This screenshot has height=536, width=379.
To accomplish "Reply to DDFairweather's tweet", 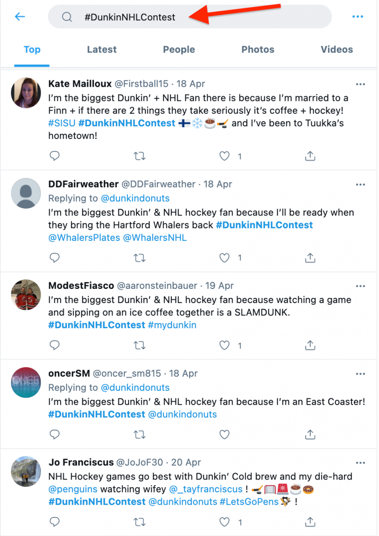I will [54, 258].
